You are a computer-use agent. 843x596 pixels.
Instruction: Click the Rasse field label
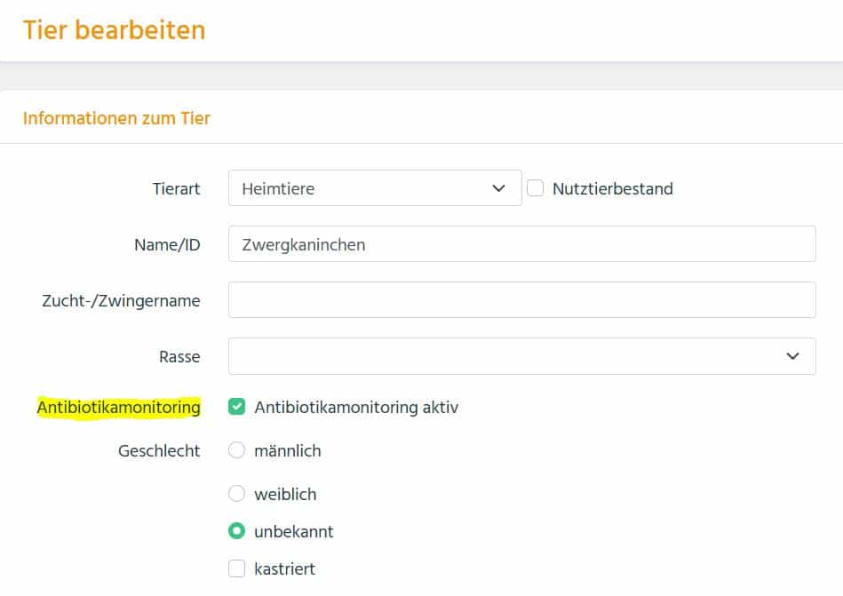tap(179, 357)
